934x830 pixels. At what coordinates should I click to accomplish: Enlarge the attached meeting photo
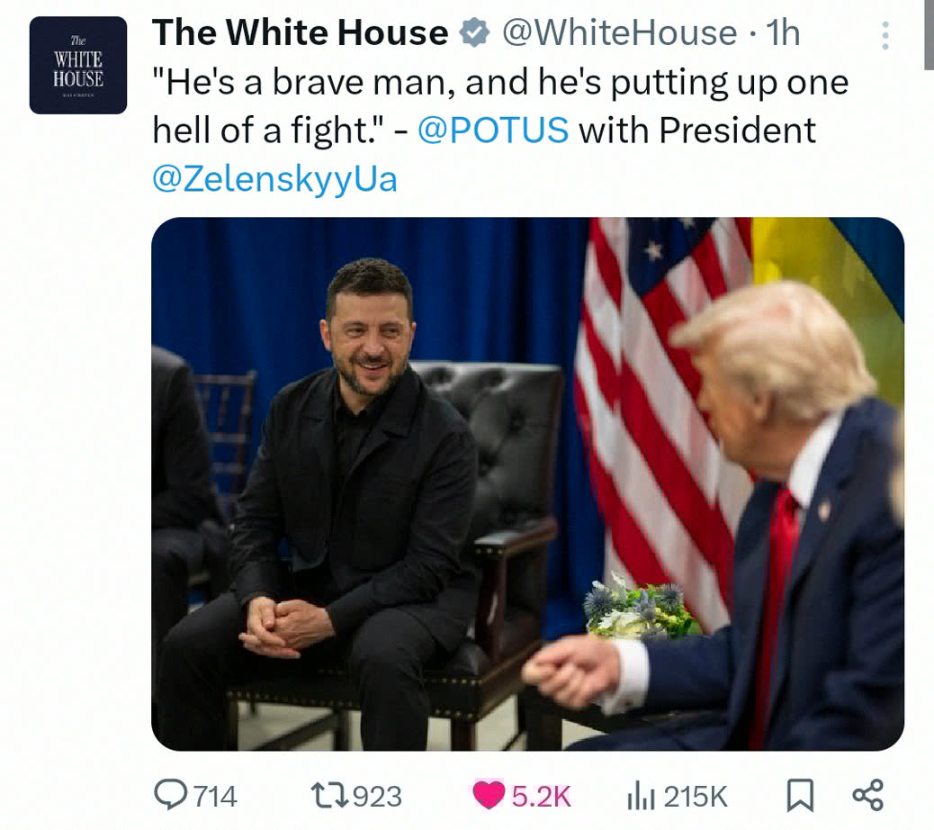(528, 483)
